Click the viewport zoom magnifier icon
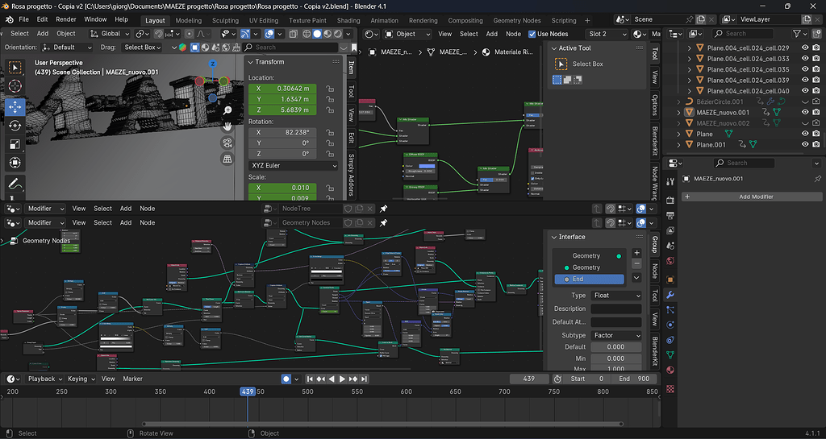The image size is (826, 439). point(227,110)
